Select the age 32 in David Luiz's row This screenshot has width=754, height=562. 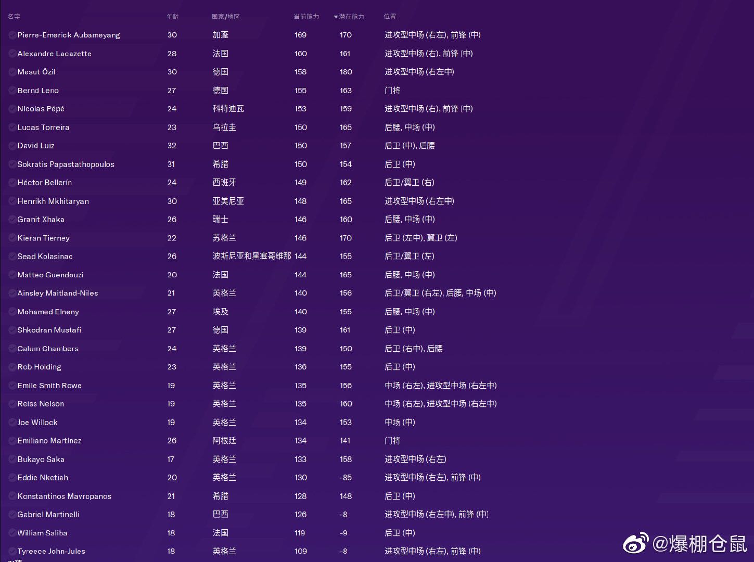click(x=172, y=146)
